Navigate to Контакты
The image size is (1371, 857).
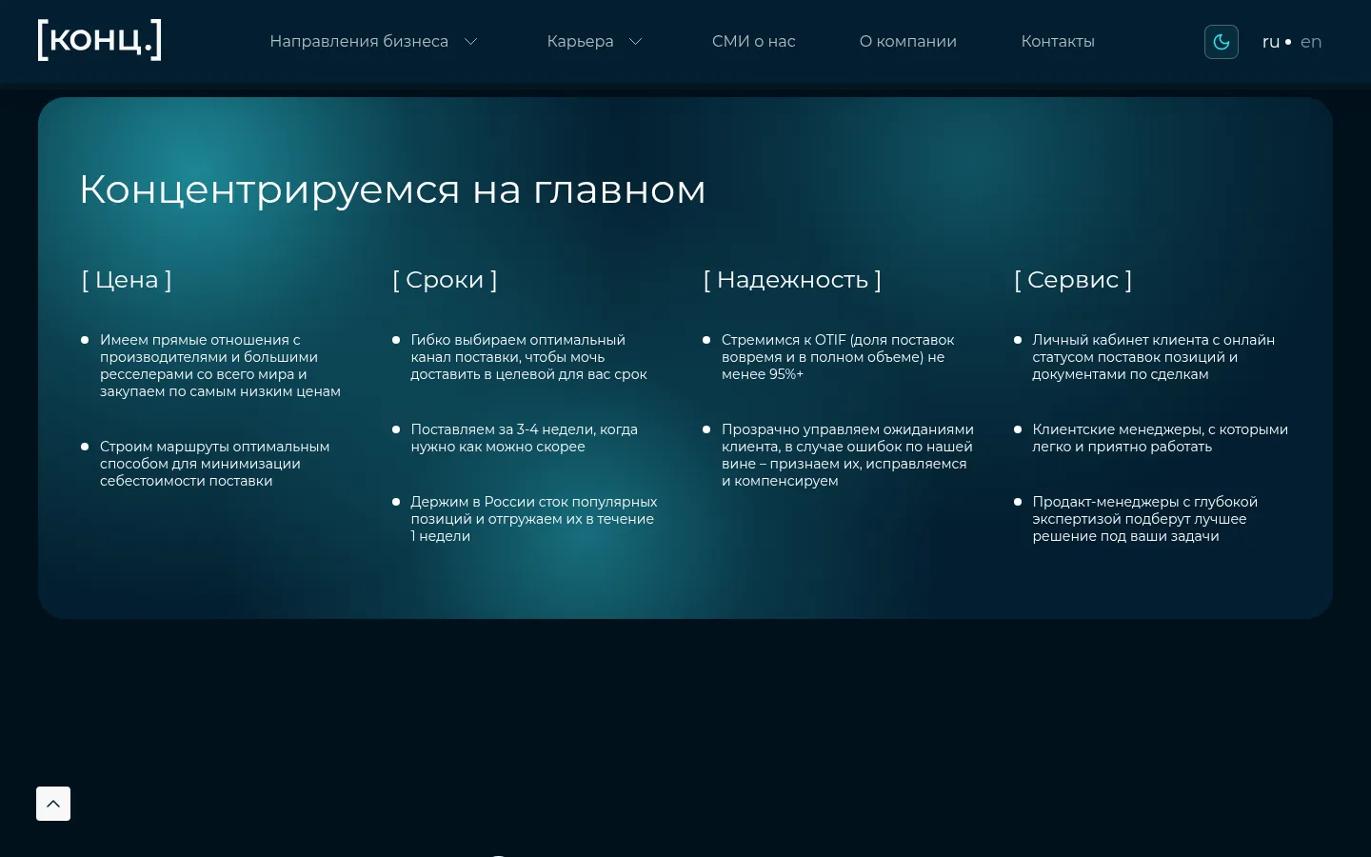1058,42
